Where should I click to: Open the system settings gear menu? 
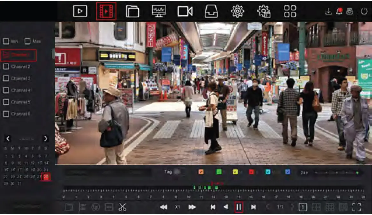pos(237,11)
